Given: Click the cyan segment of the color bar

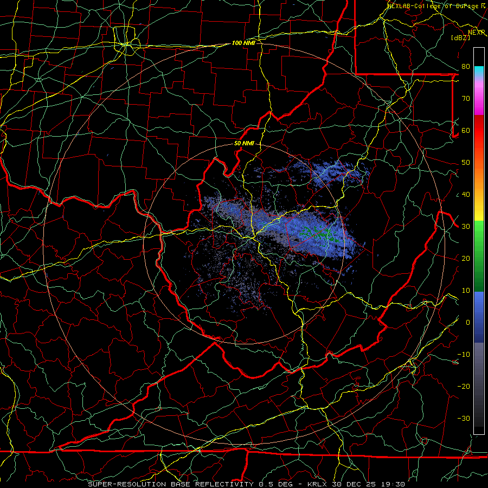Looking at the screenshot, I should click(x=479, y=71).
